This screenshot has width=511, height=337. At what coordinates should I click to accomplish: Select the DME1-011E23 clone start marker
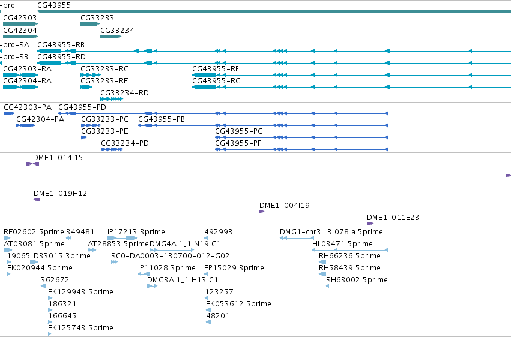370,224
